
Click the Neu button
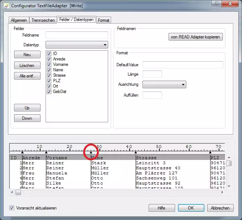[27, 55]
